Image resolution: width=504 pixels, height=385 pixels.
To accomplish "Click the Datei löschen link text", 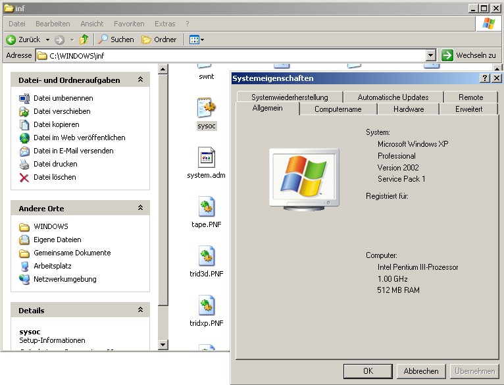I will tap(55, 177).
